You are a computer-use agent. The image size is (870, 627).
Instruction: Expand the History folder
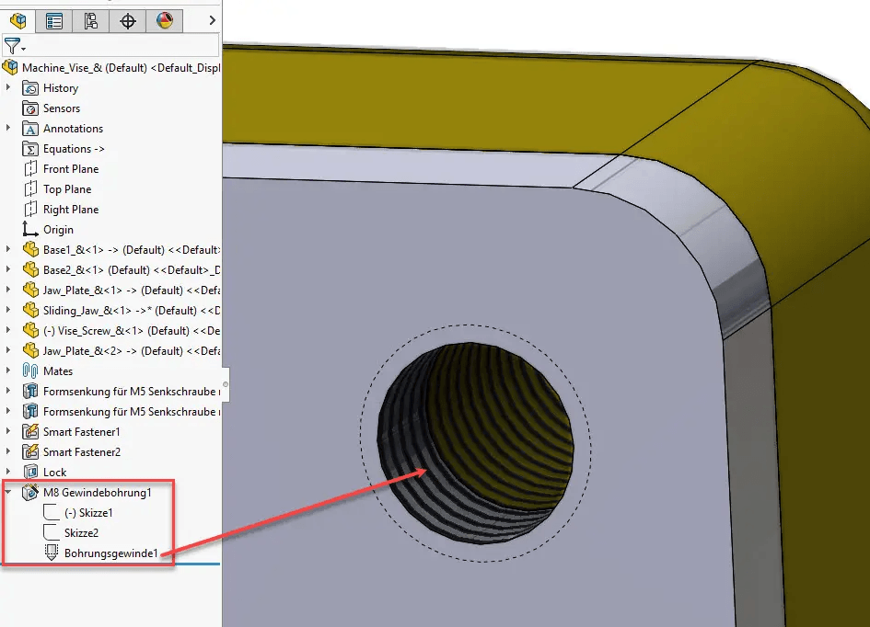[9, 87]
